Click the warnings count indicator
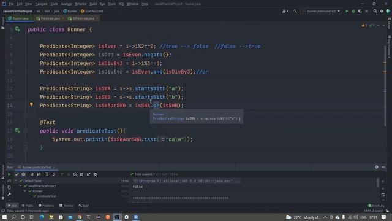This screenshot has height=221, width=392. [x=364, y=25]
